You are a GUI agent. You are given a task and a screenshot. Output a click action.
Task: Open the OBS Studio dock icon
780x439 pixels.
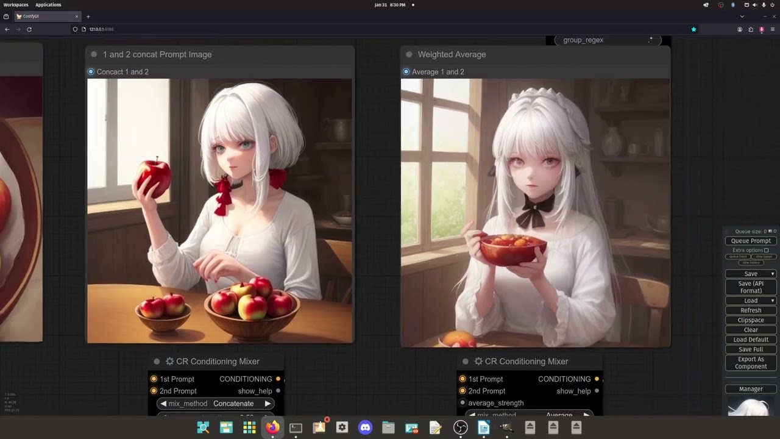[460, 427]
